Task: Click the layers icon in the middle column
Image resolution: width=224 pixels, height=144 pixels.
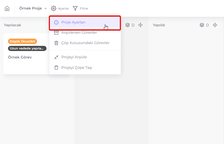Action: pos(128,25)
